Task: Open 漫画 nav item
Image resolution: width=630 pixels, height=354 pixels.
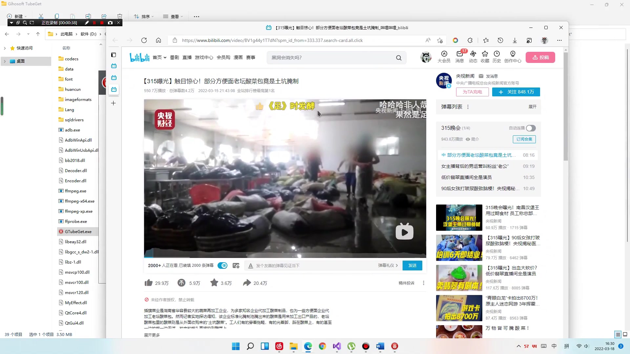Action: (238, 57)
